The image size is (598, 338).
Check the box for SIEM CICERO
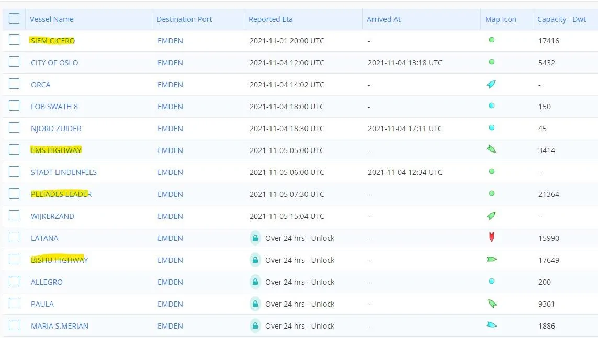tap(14, 40)
